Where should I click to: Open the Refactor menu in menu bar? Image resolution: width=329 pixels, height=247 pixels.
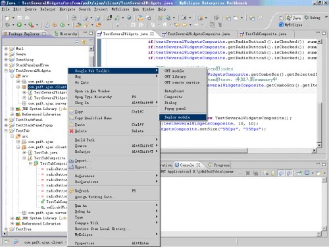coord(47,9)
